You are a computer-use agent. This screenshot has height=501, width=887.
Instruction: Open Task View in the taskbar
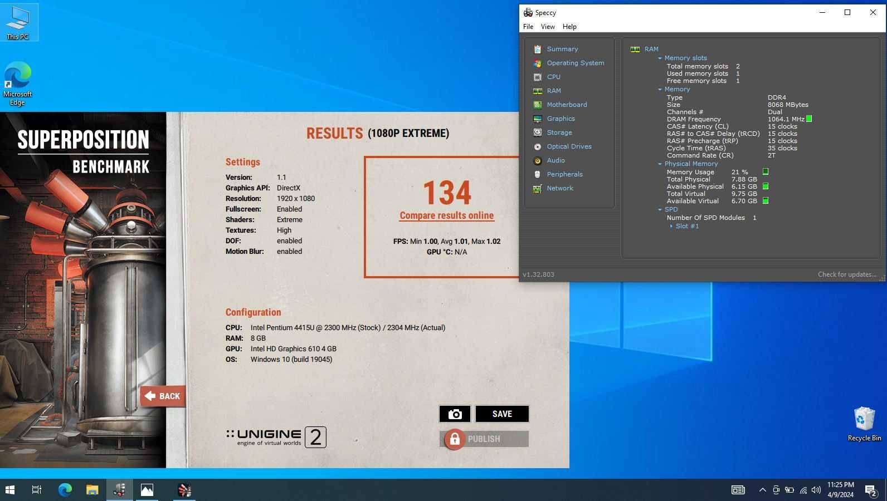(37, 490)
